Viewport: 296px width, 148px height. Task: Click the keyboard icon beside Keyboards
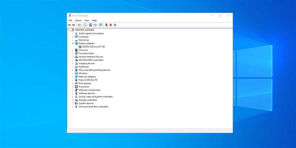click(76, 67)
